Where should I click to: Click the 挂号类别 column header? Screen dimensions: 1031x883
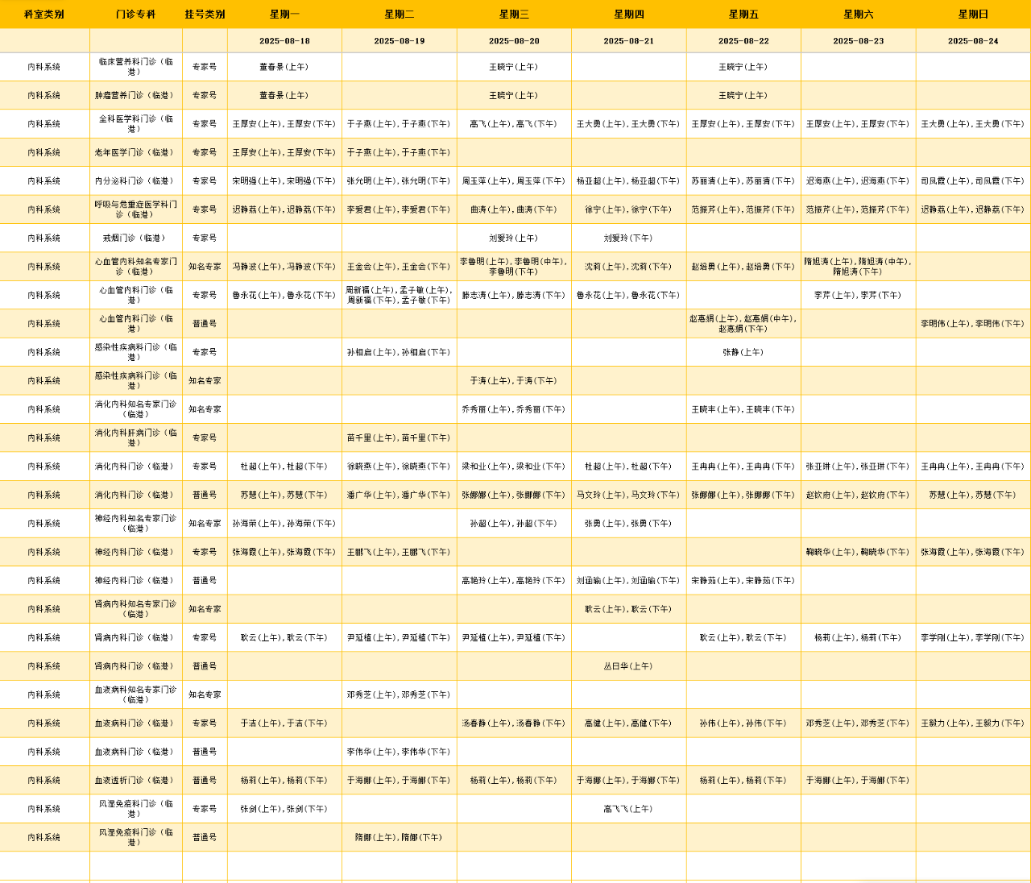click(205, 15)
